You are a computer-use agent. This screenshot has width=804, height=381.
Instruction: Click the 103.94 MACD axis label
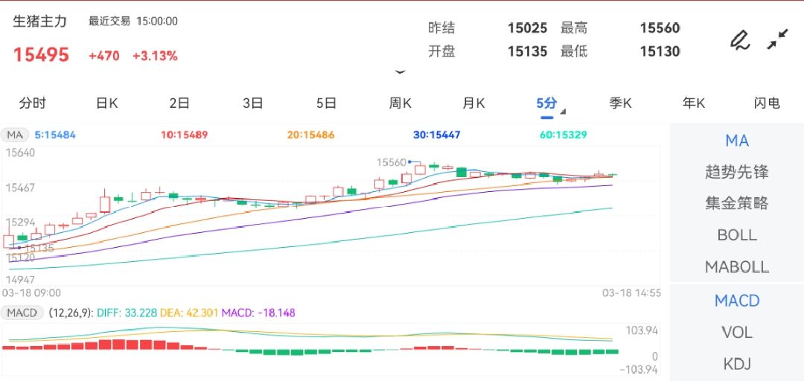pyautogui.click(x=642, y=330)
